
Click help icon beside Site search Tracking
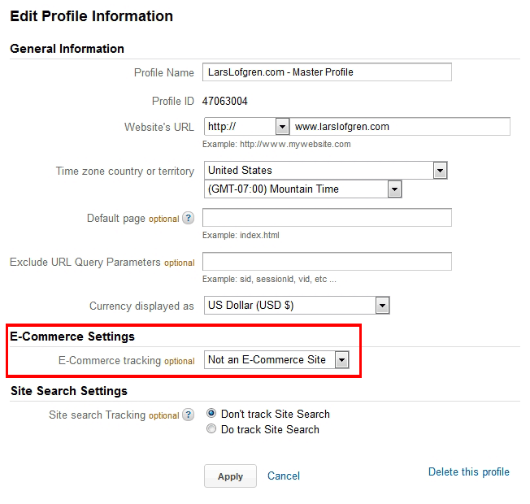[189, 415]
